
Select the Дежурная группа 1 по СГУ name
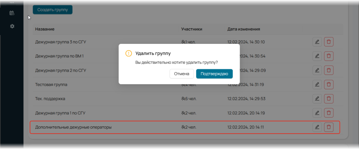(x=60, y=113)
